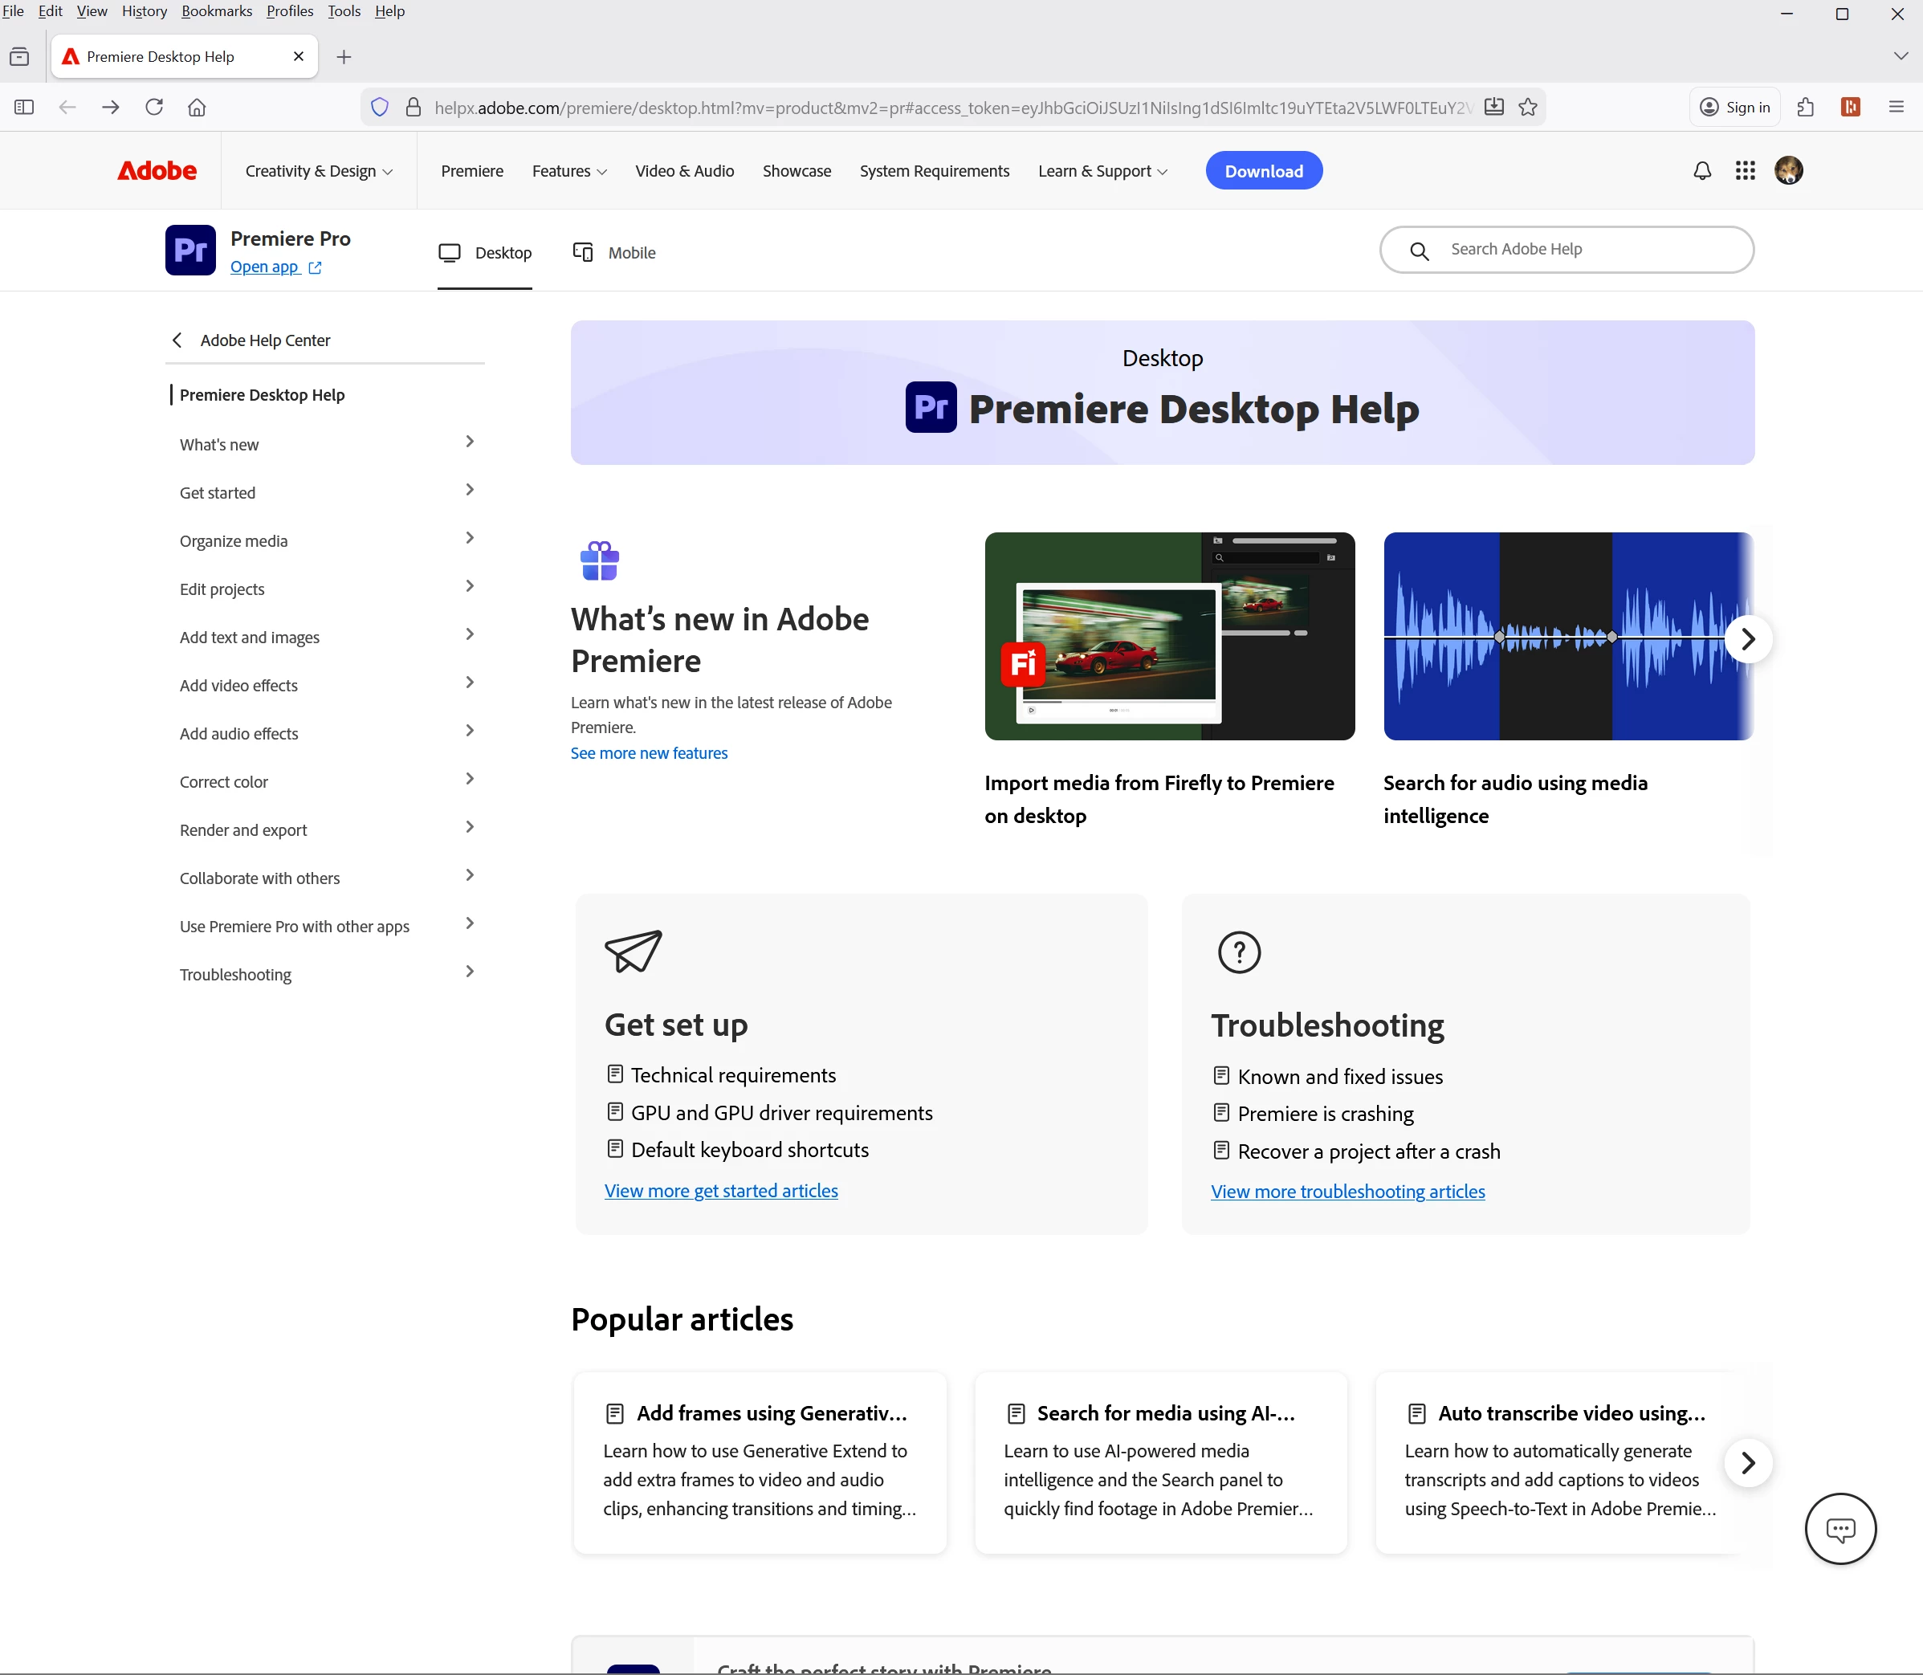Open a new browser tab
Viewport: 1923px width, 1675px height.
[344, 57]
